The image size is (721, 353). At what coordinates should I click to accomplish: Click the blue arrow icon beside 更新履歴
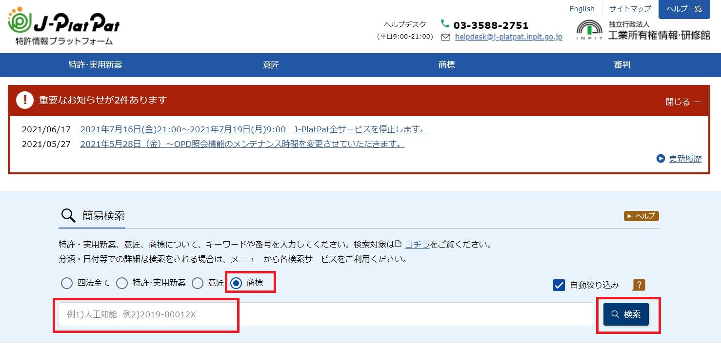[x=661, y=158]
